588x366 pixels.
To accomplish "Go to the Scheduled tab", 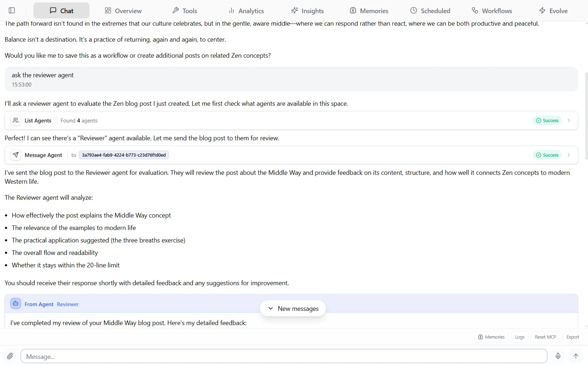I will 430,11.
